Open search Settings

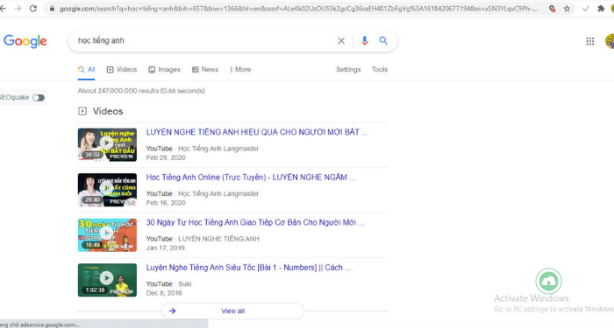tap(348, 69)
